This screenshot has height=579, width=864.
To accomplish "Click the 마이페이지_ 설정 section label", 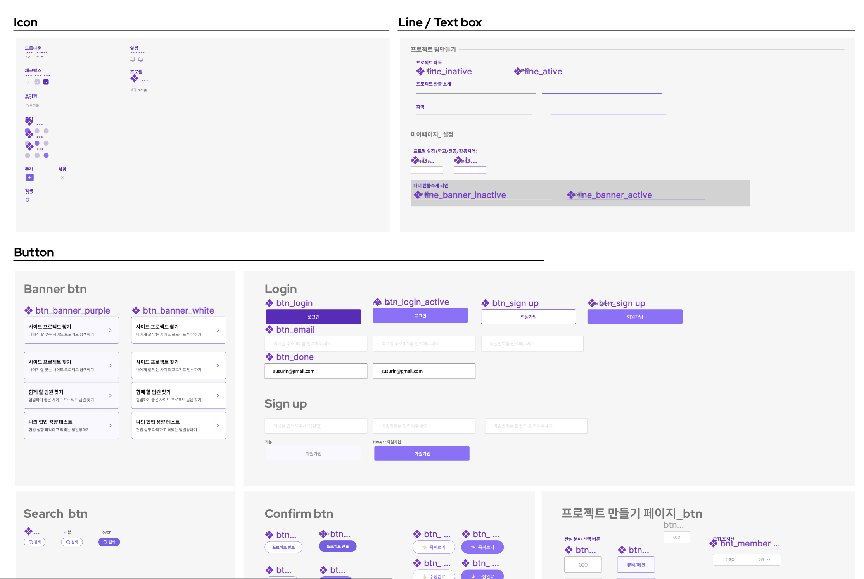I will pyautogui.click(x=432, y=134).
